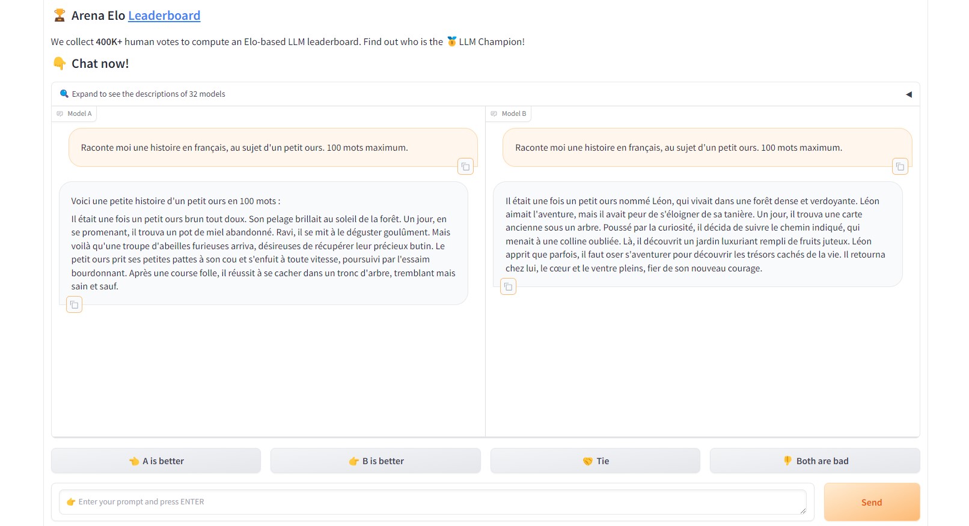Click the resize handle of prompt box
Viewport: 969px width, 526px height.
802,510
